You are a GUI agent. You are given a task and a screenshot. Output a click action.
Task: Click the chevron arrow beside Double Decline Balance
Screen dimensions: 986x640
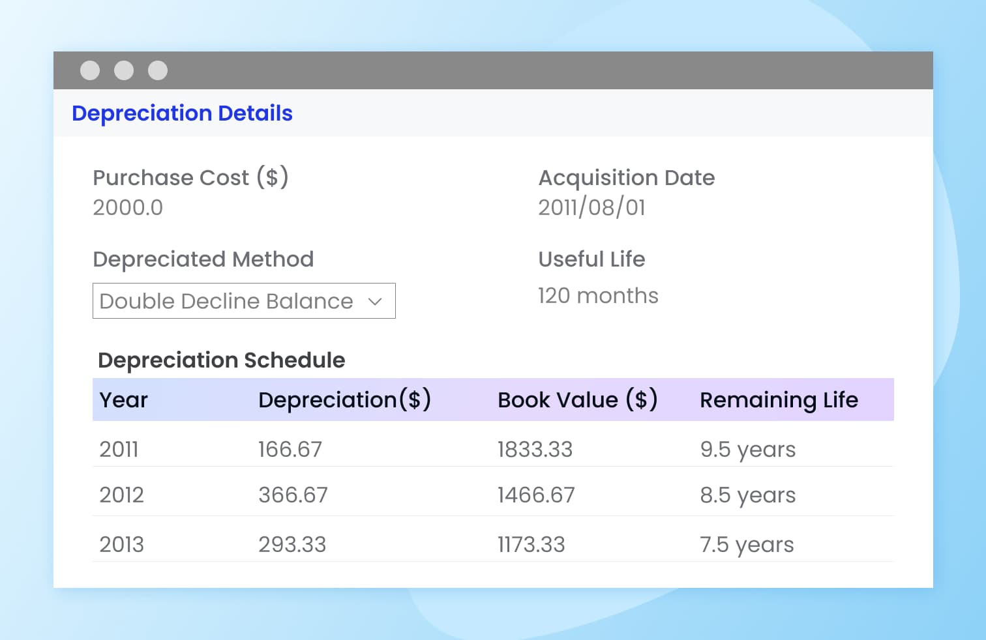click(375, 301)
